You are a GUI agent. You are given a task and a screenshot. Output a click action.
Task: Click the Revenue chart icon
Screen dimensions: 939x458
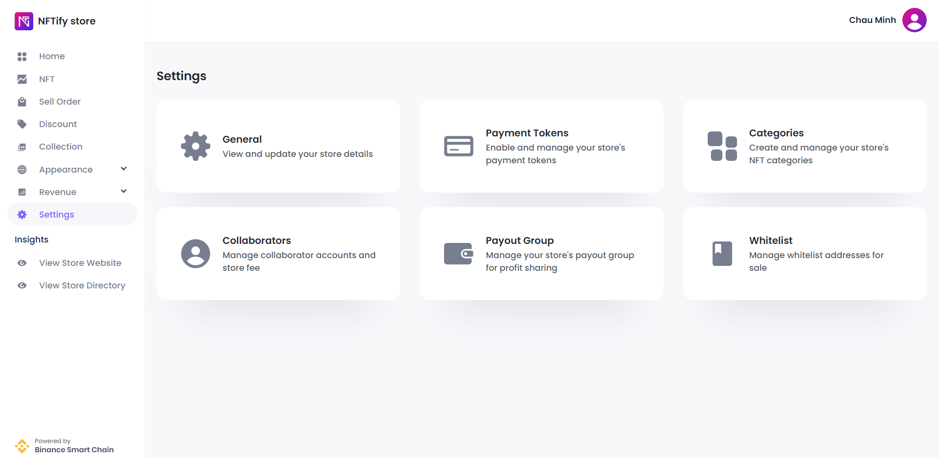click(x=22, y=192)
